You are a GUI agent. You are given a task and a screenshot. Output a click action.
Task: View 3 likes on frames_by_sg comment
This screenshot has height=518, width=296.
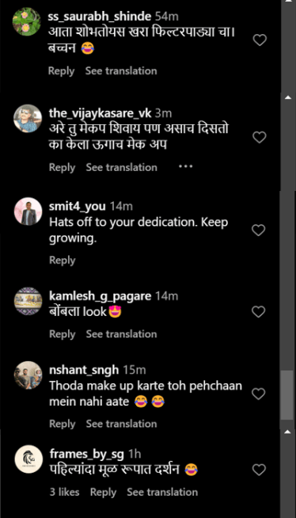(64, 492)
